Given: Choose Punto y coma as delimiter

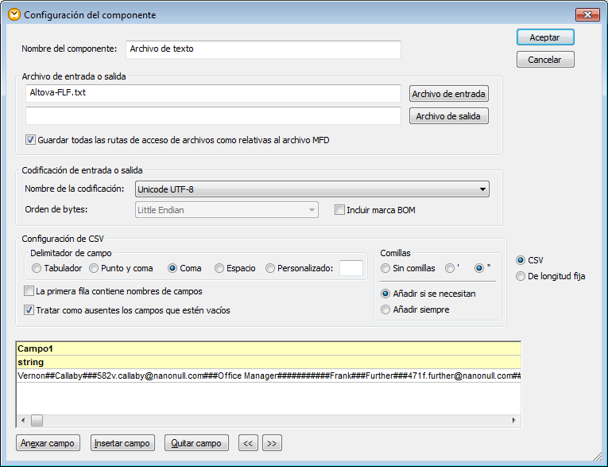Looking at the screenshot, I should [95, 268].
